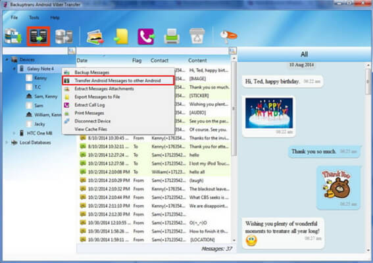This screenshot has width=373, height=263.
Task: Click message icon of [LOCATION] row
Action: point(83,239)
